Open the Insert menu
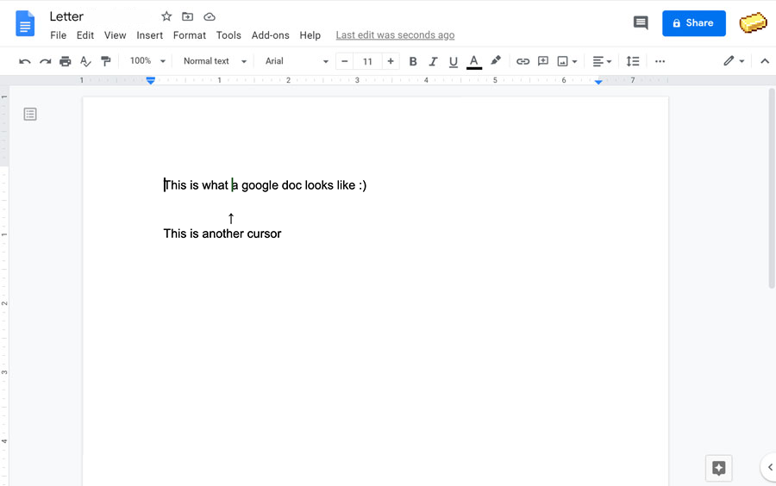 [149, 35]
